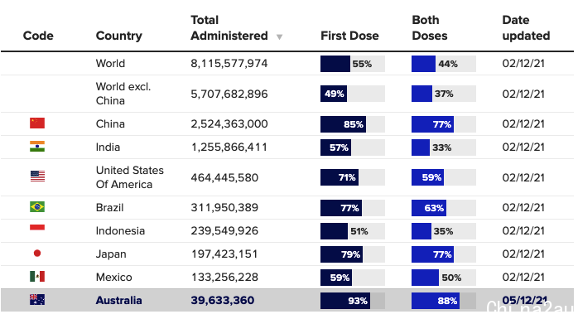Image resolution: width=578 pixels, height=319 pixels.
Task: Click the India flag icon
Action: pos(37,147)
